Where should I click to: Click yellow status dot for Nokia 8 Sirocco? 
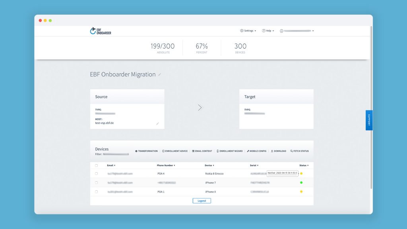[x=301, y=173]
